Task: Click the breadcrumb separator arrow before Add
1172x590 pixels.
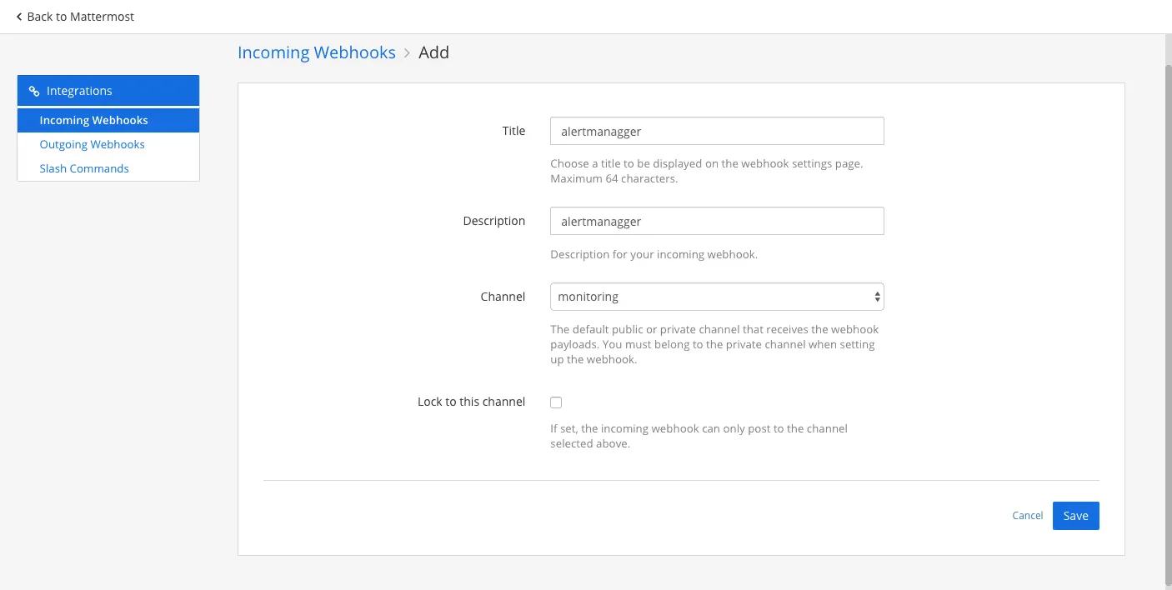Action: click(x=407, y=53)
